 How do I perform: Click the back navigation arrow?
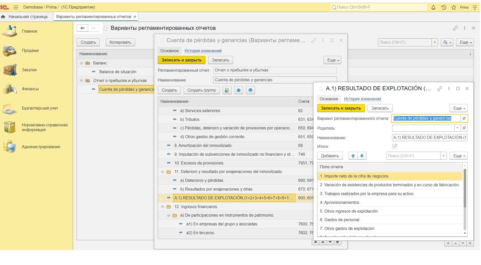(x=82, y=28)
